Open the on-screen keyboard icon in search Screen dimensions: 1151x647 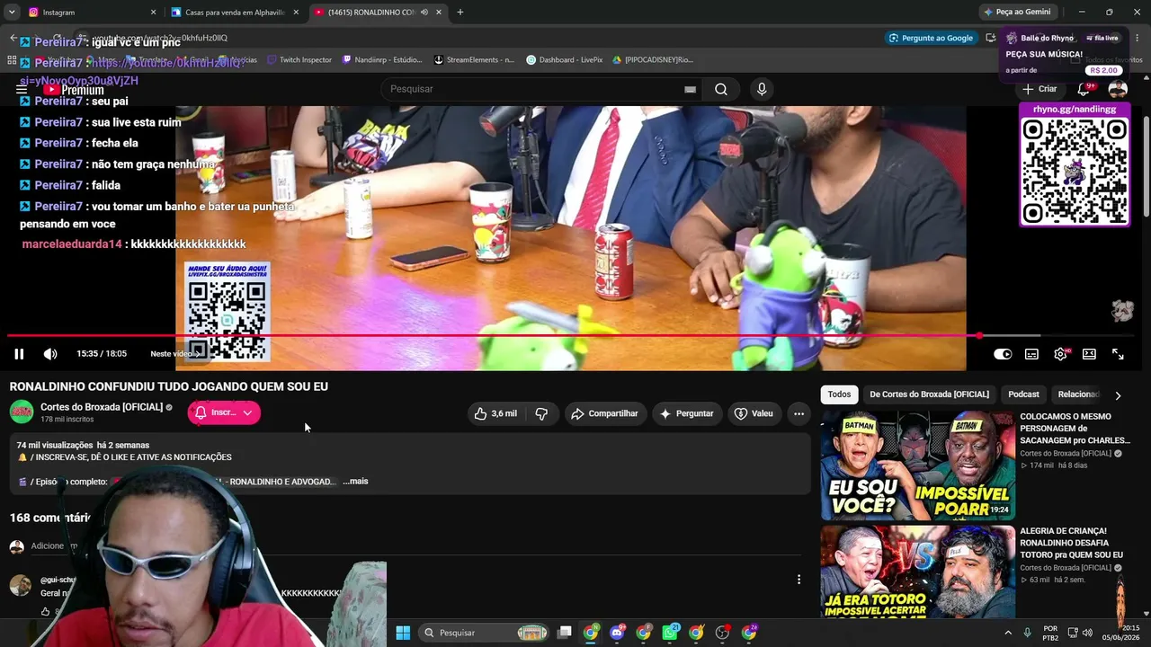coord(690,89)
